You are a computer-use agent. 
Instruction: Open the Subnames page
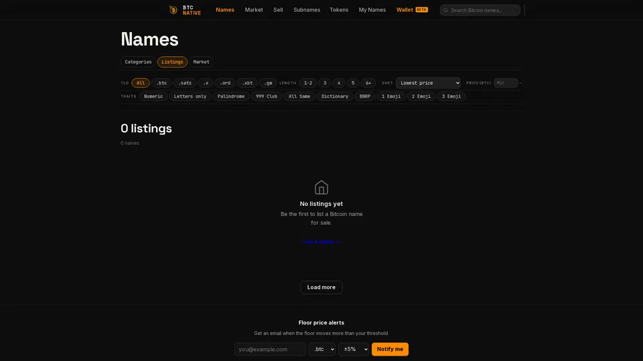click(307, 10)
